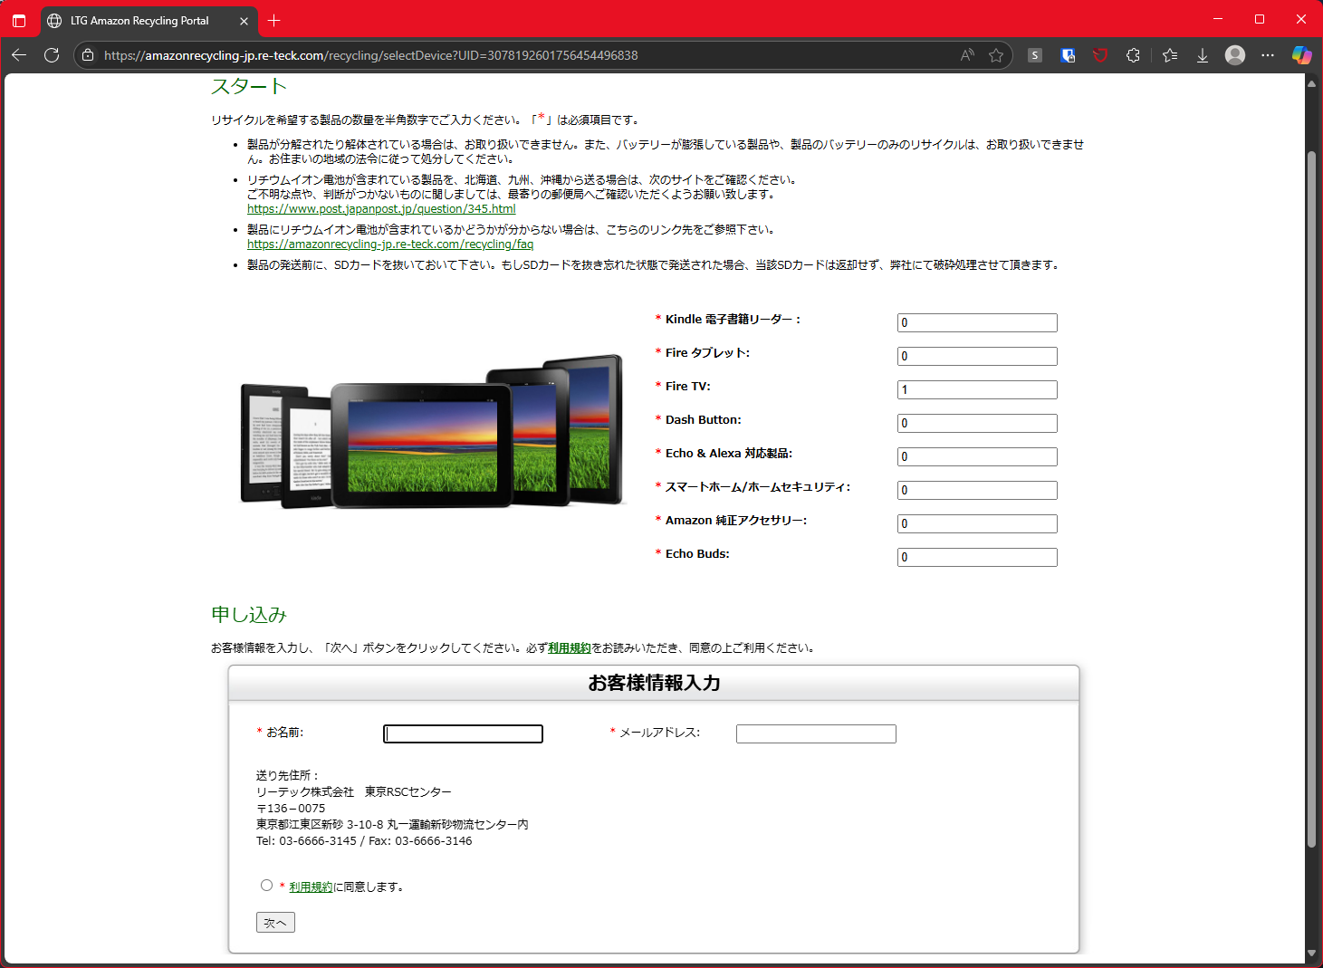This screenshot has height=968, width=1323.
Task: Open Copilot sidebar icon
Action: tap(1301, 55)
